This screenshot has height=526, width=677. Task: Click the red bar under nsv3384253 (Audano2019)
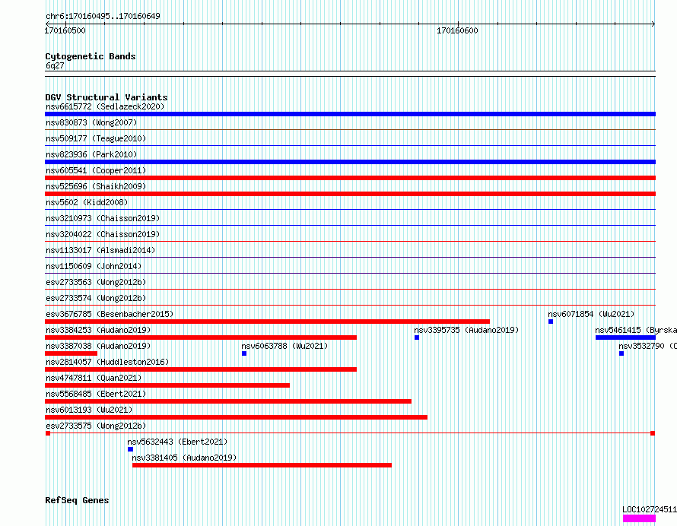(x=201, y=337)
